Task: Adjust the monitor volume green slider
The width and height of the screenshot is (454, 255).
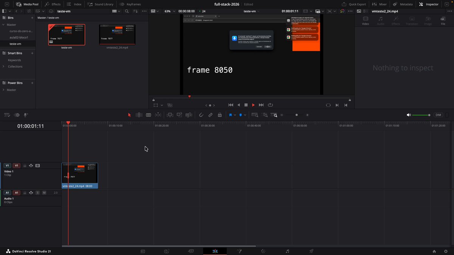Action: 421,115
